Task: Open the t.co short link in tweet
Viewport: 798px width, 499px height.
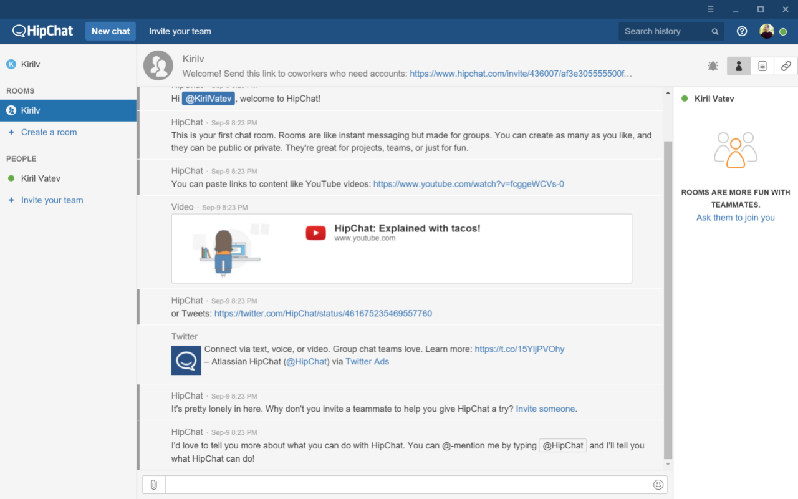Action: point(519,349)
